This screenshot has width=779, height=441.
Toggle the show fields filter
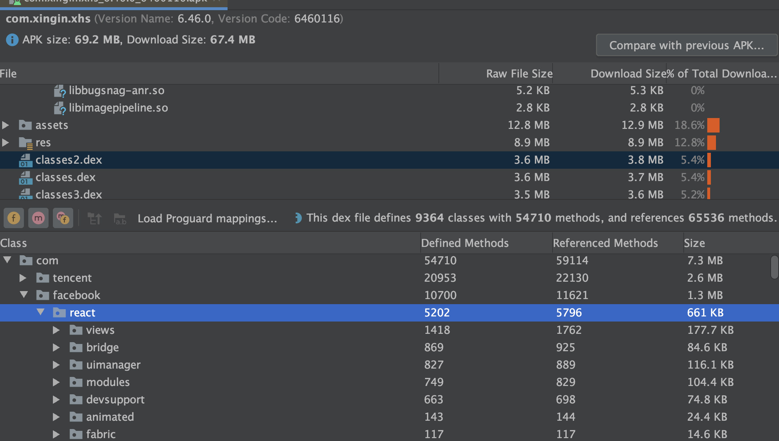tap(14, 218)
